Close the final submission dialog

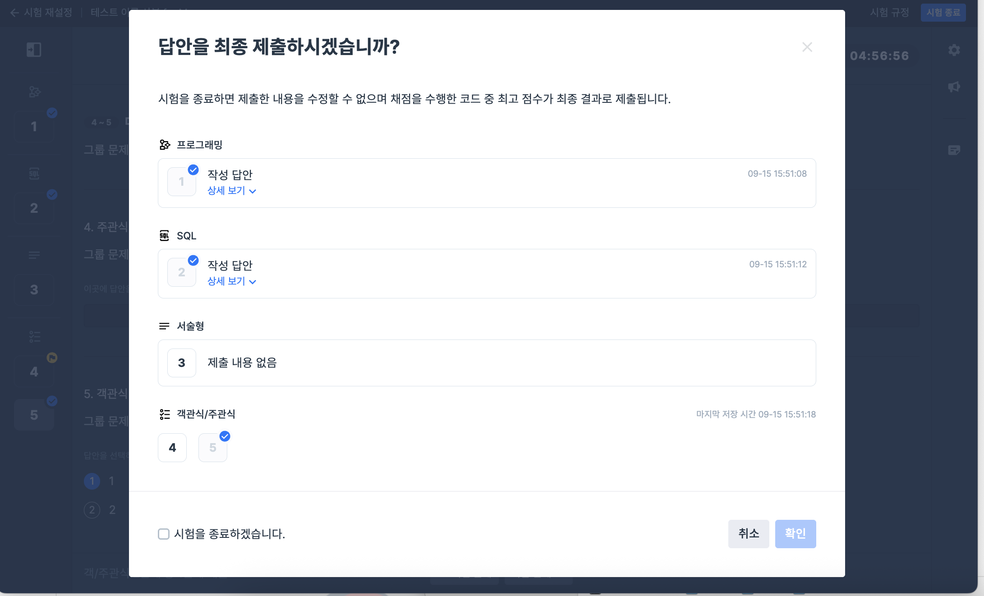coord(807,47)
